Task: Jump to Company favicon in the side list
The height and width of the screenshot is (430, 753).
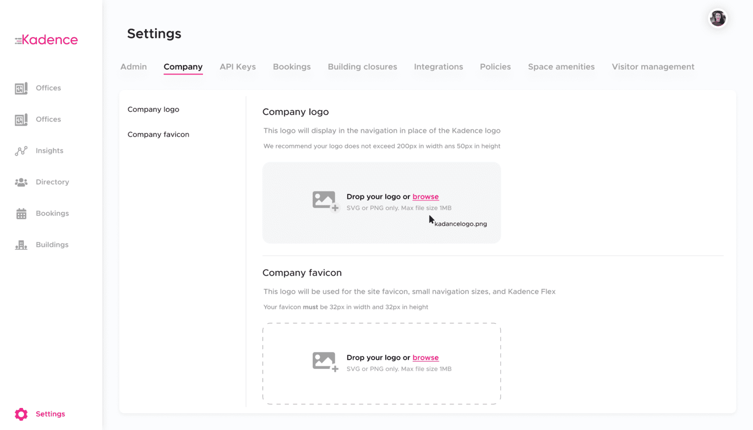Action: coord(158,134)
